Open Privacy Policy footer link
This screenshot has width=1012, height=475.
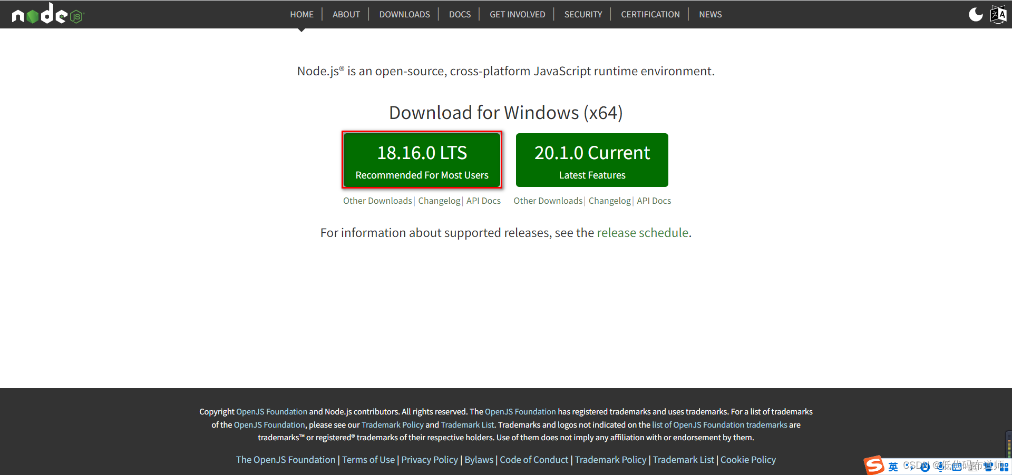pos(430,460)
